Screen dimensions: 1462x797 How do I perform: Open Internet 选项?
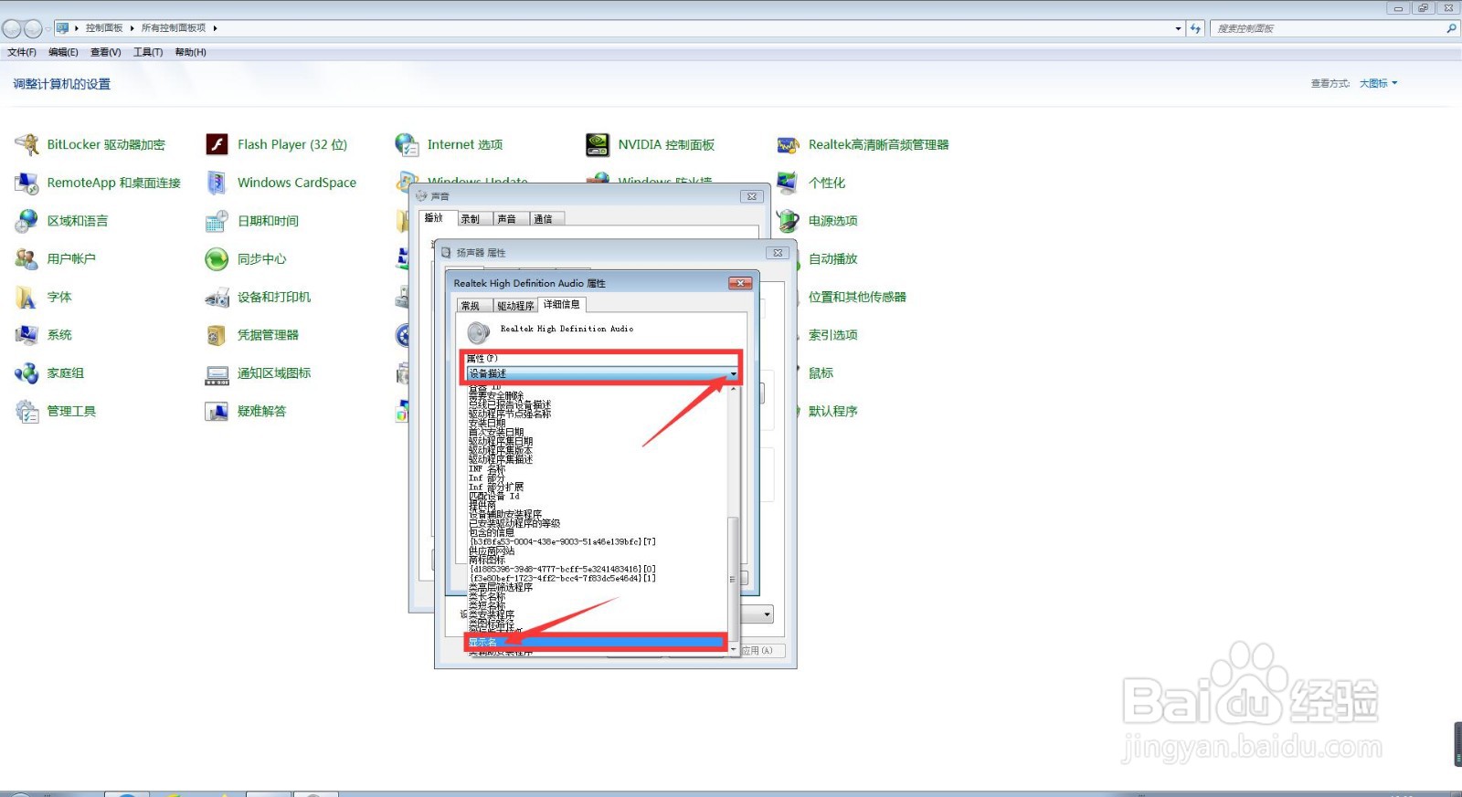click(x=450, y=144)
